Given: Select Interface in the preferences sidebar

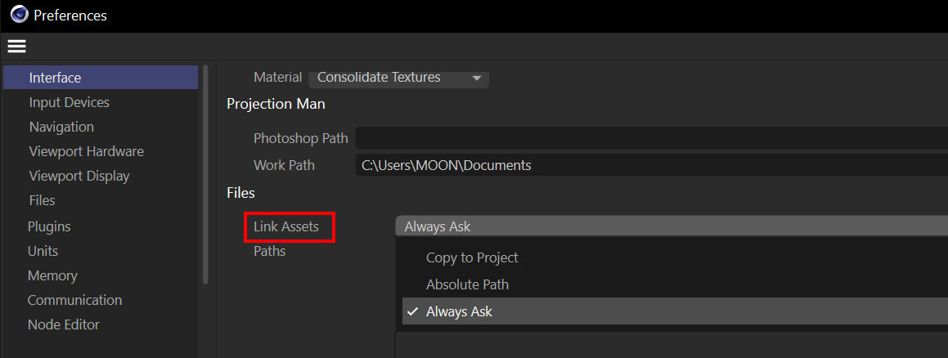Looking at the screenshot, I should pyautogui.click(x=56, y=78).
